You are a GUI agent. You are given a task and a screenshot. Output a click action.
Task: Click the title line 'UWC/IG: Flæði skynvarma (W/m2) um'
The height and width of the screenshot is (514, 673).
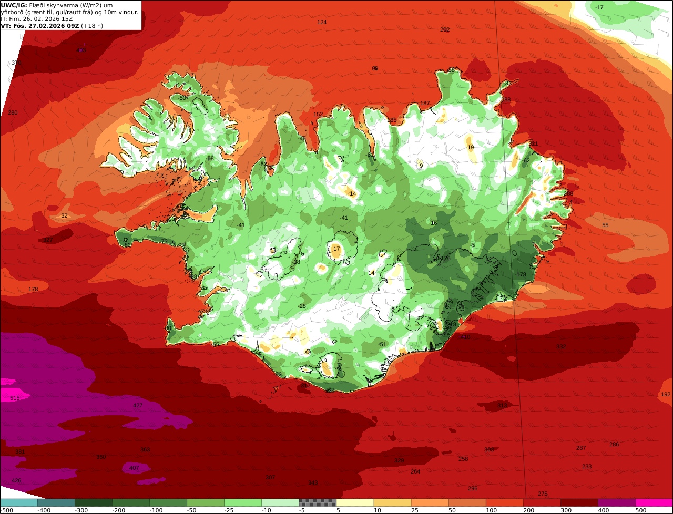pos(57,5)
